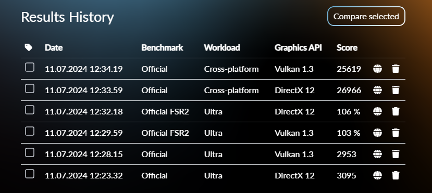Delete the 106 % FSR2 result
Image resolution: width=432 pixels, height=193 pixels.
396,111
